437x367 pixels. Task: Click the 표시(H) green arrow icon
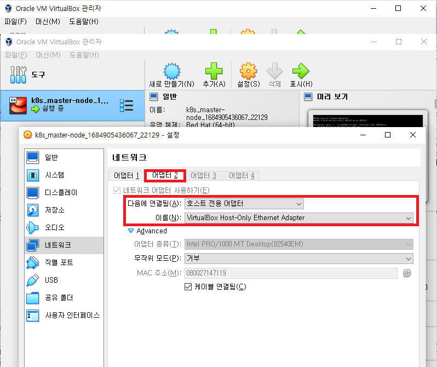[301, 71]
